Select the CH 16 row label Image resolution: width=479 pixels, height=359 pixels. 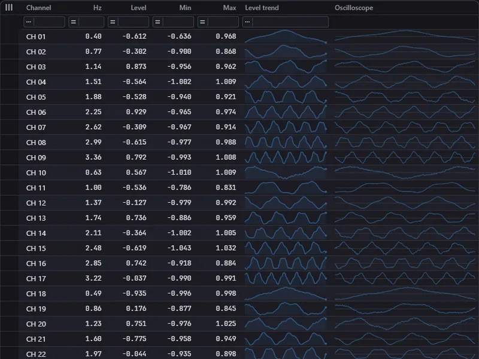pos(36,263)
